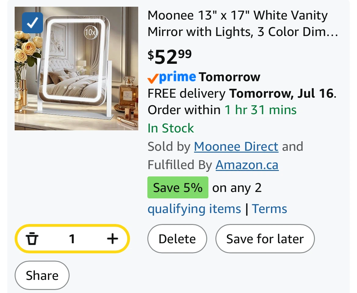Screen dimensions: 357x293
Task: Open the Terms link
Action: 269,209
